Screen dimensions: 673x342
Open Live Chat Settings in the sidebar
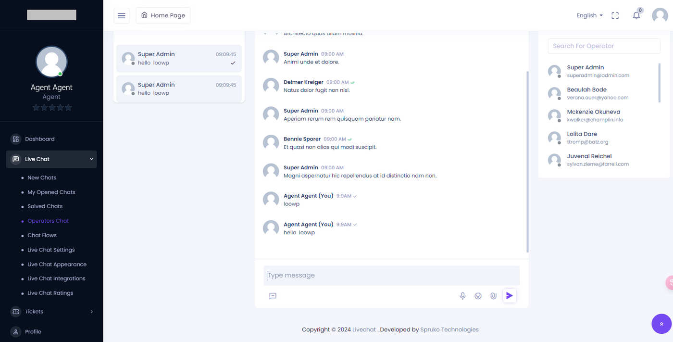point(51,250)
